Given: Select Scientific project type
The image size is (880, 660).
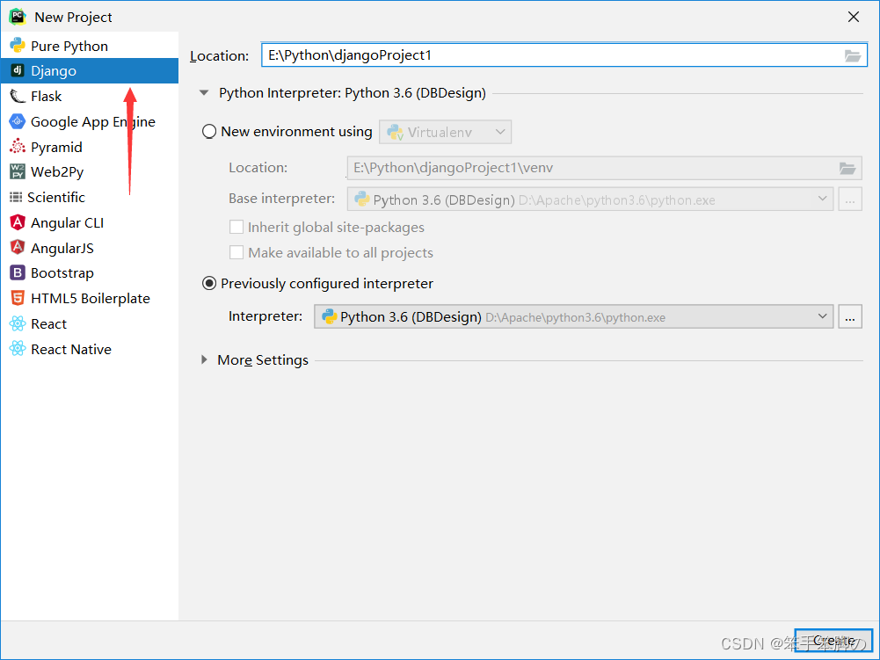Looking at the screenshot, I should point(90,197).
